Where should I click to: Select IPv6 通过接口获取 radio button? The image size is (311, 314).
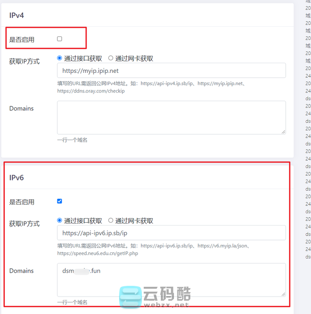click(x=60, y=221)
